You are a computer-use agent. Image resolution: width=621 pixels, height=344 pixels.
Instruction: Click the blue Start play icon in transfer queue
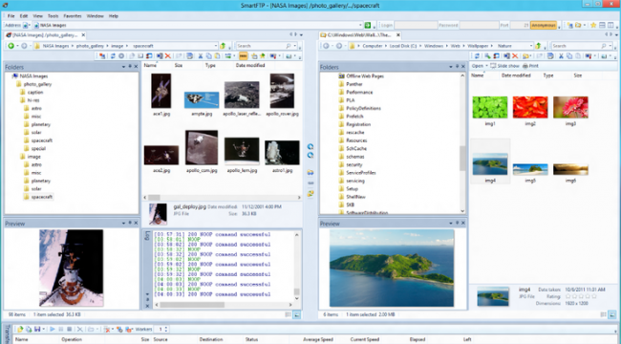tap(53, 330)
